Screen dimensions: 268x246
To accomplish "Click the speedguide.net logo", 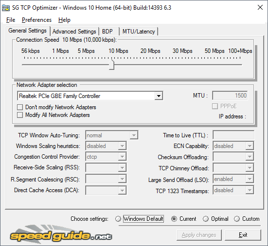I will pyautogui.click(x=61, y=234).
